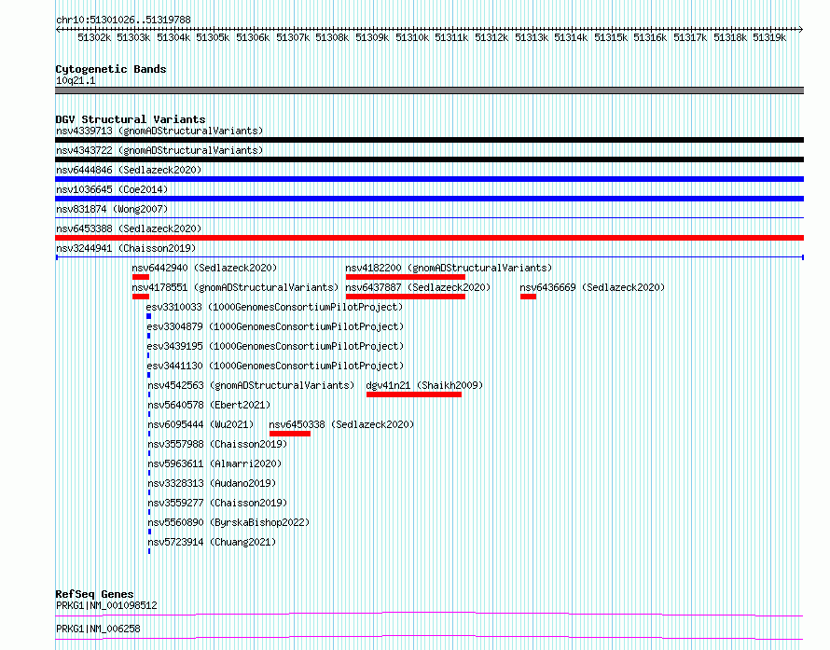
Task: Open variant nsv1036645 Coe2014 label
Action: click(112, 189)
